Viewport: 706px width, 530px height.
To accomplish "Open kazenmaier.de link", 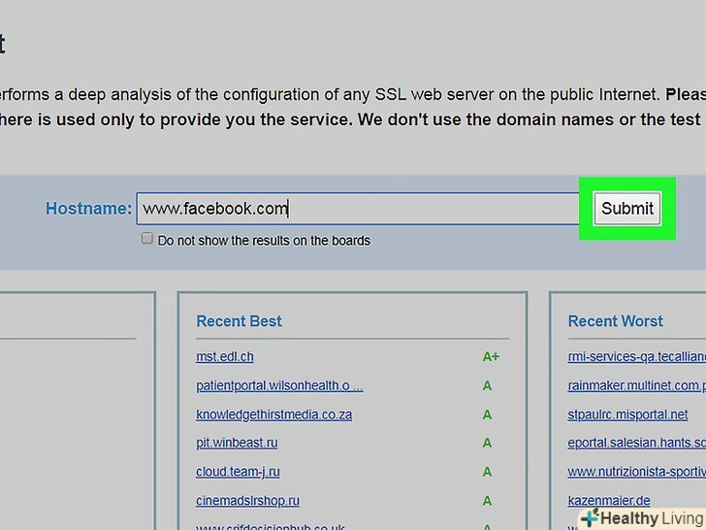I will 609,501.
